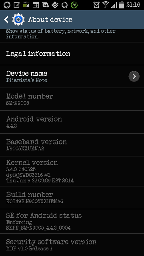Image resolution: width=144 pixels, height=256 pixels.
Task: Tap the battery status icon
Action: coord(122,5)
